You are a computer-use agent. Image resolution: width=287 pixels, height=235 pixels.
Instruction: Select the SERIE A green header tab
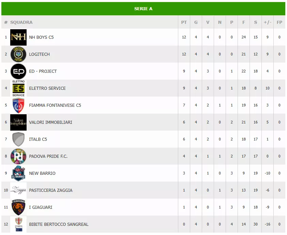(143, 9)
